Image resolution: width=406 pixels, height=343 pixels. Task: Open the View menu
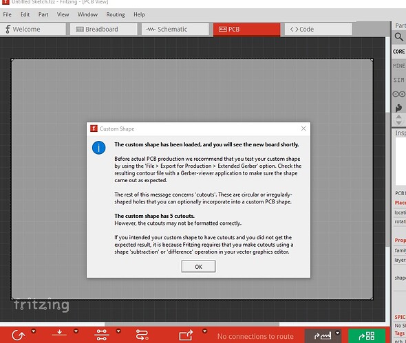point(63,14)
